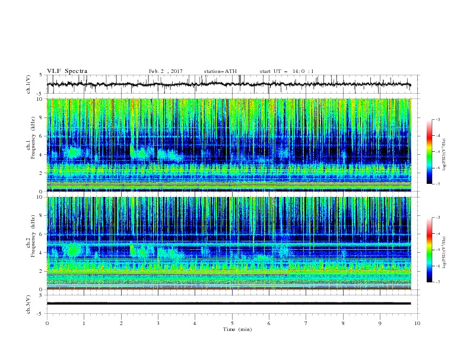Click the "-3" tick on the ch.1 color bar

point(437,119)
